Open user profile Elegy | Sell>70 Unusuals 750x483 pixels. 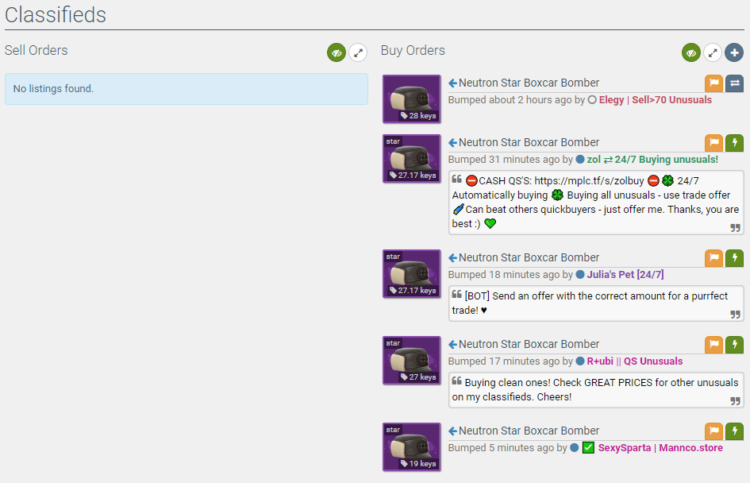click(x=655, y=100)
